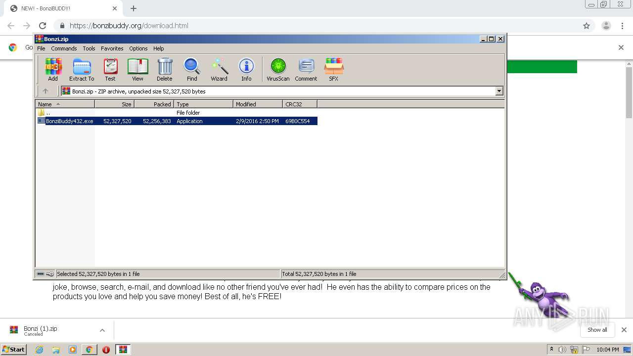Sort by the Name column header
This screenshot has width=633, height=356.
[65, 104]
